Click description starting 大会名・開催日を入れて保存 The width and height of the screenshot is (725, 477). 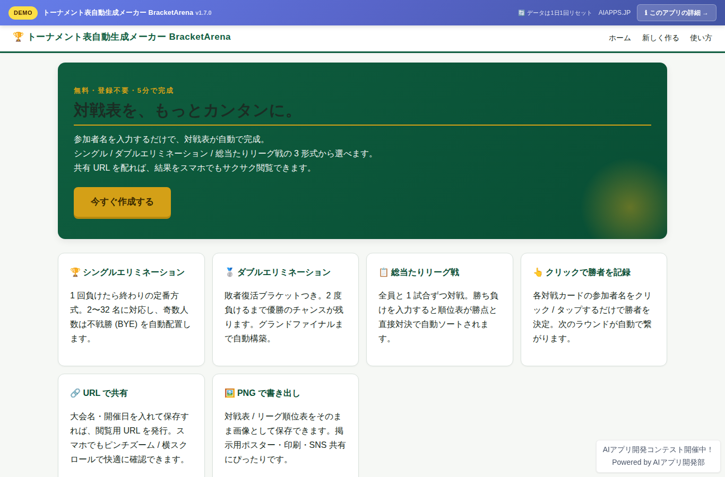coord(131,438)
